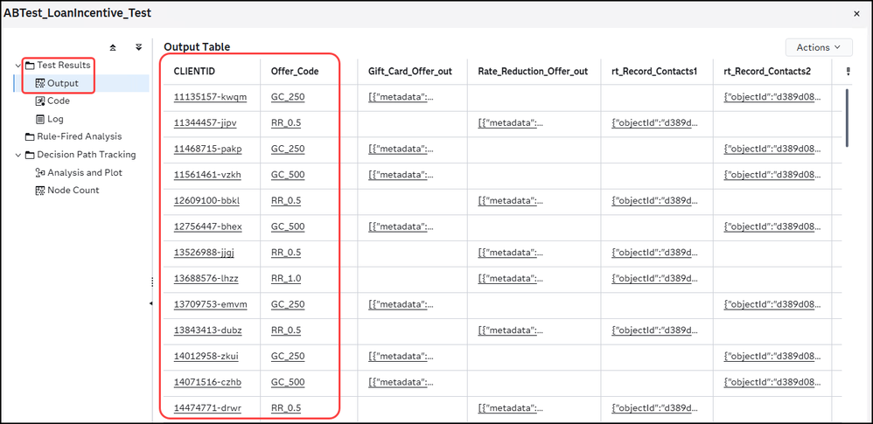This screenshot has width=873, height=424.
Task: Click the Gift_Card_Offer_out column header
Action: [x=409, y=71]
